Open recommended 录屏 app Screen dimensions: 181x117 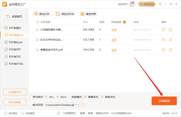pyautogui.click(x=82, y=113)
